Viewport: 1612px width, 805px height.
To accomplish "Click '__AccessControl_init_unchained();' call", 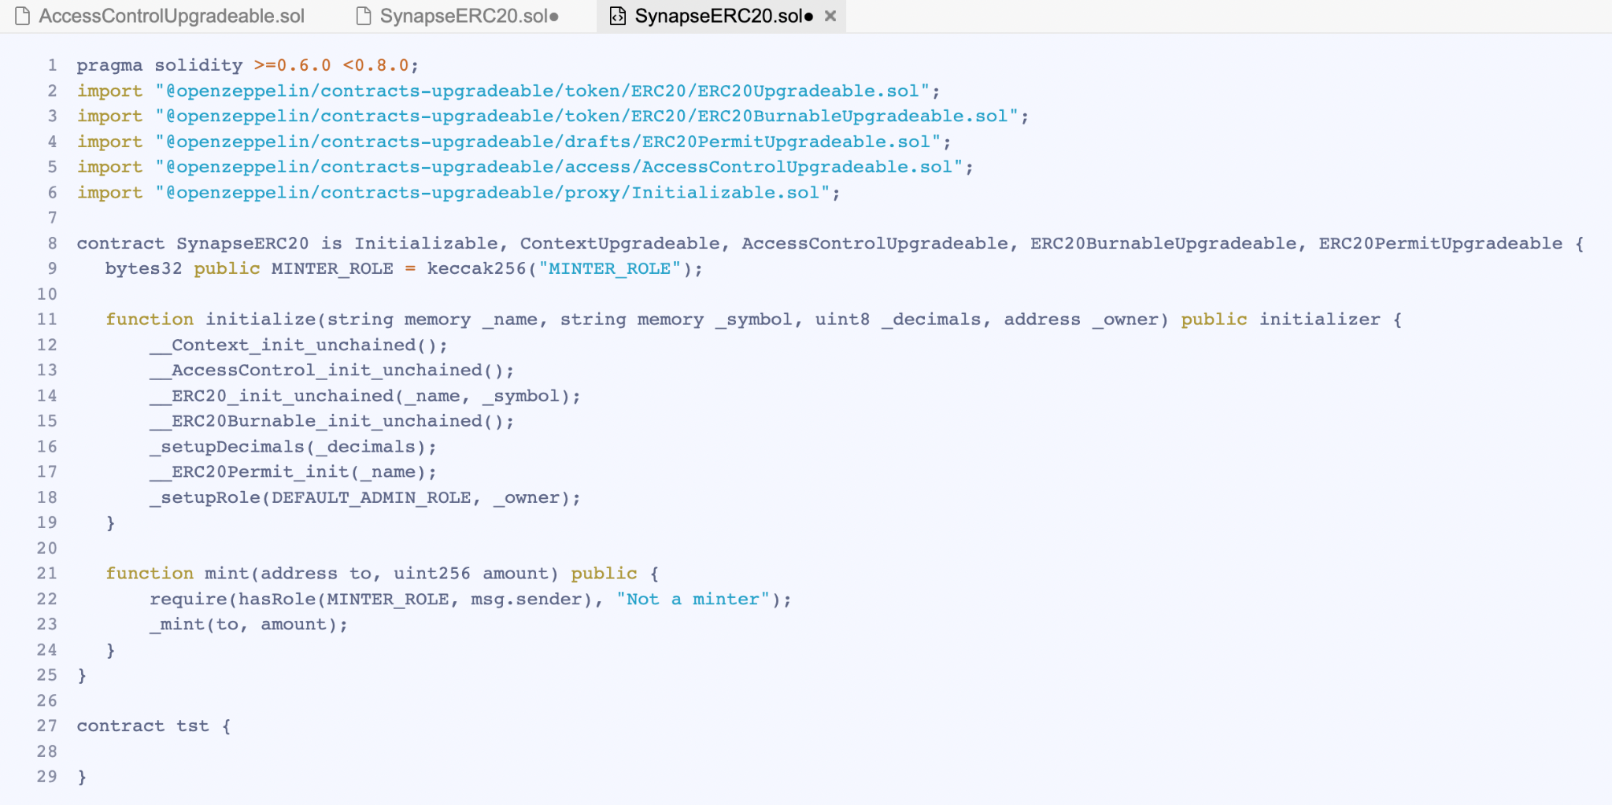I will 331,370.
